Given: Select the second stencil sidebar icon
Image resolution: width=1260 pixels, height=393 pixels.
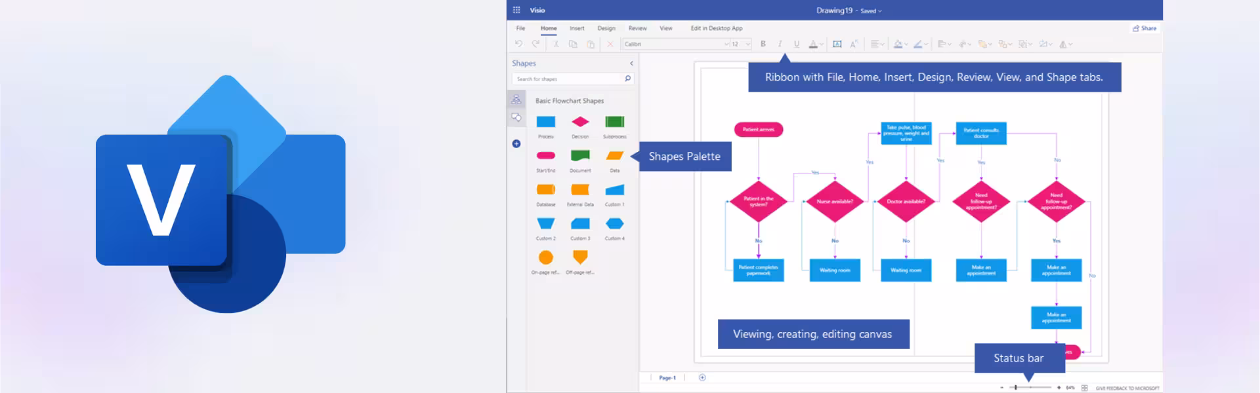Looking at the screenshot, I should tap(516, 118).
